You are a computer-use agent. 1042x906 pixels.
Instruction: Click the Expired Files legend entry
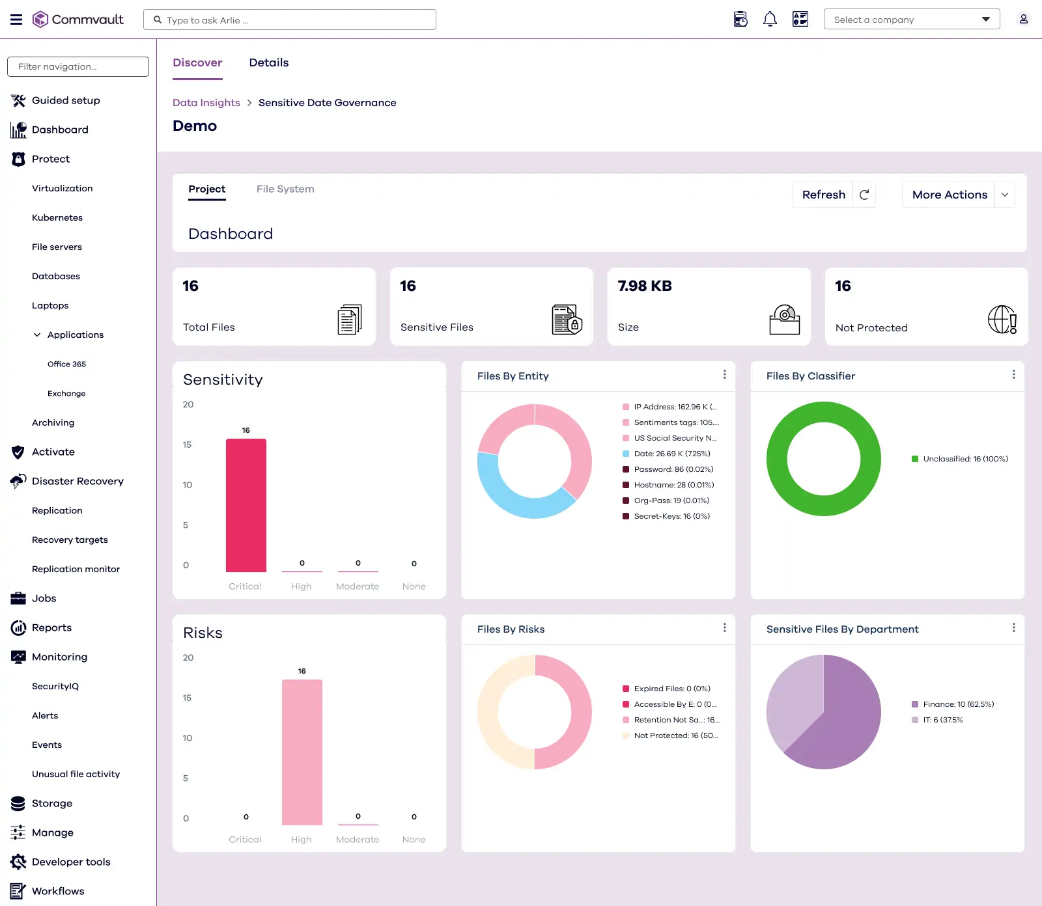[666, 689]
